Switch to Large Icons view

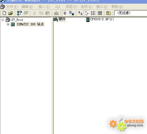click(x=80, y=13)
